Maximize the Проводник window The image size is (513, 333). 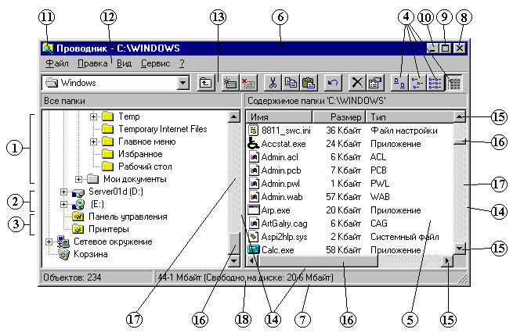pos(445,48)
